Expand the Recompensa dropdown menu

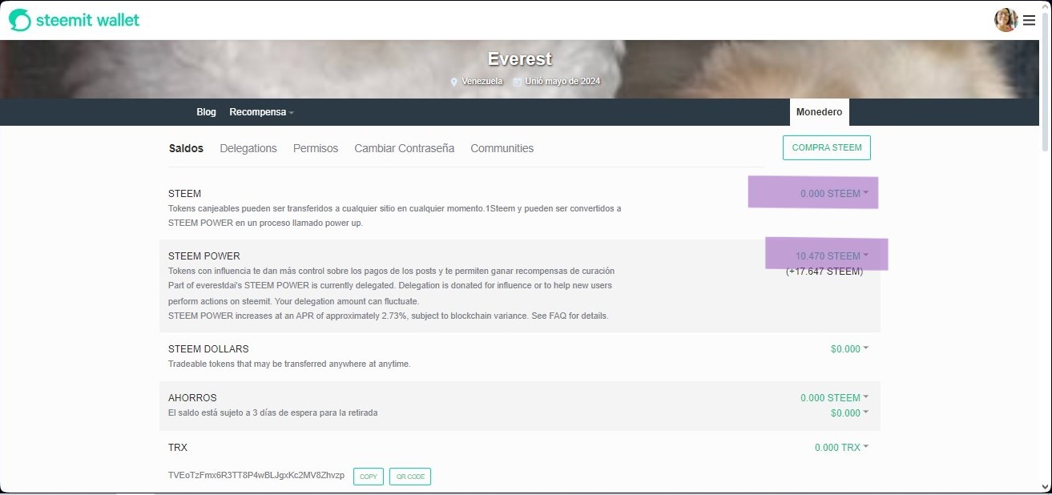pyautogui.click(x=261, y=112)
